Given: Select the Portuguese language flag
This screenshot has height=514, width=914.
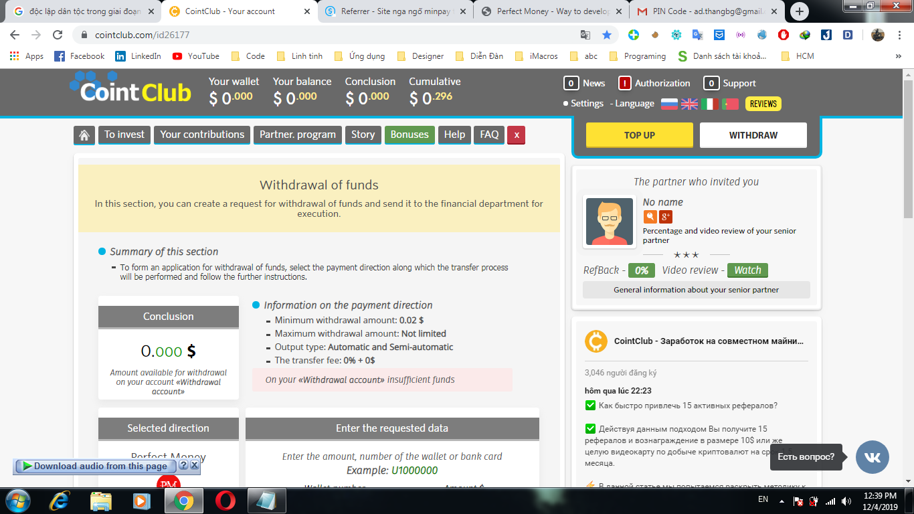Looking at the screenshot, I should 730,104.
